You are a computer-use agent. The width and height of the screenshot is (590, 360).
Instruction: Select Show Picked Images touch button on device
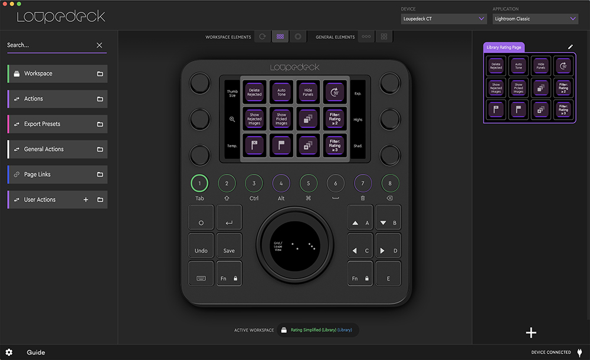281,119
